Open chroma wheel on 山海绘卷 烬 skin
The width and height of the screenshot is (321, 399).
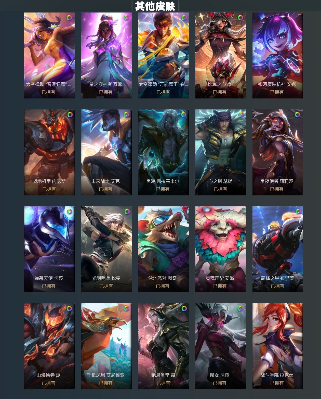tap(69, 308)
